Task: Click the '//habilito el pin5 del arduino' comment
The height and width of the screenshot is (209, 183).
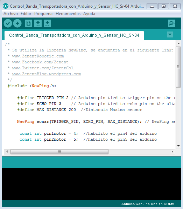Action: pos(120,139)
